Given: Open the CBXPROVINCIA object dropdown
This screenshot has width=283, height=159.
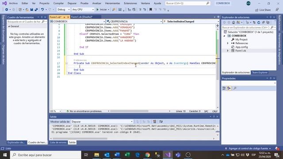Looking at the screenshot, I should [134, 22].
